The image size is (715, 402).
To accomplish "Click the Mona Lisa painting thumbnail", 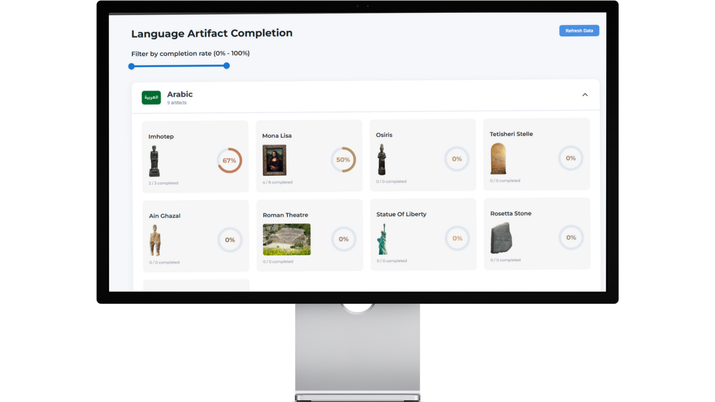I will click(274, 160).
